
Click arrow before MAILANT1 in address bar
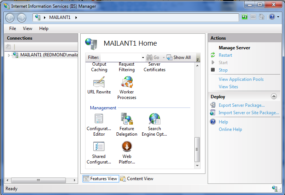click(x=44, y=17)
